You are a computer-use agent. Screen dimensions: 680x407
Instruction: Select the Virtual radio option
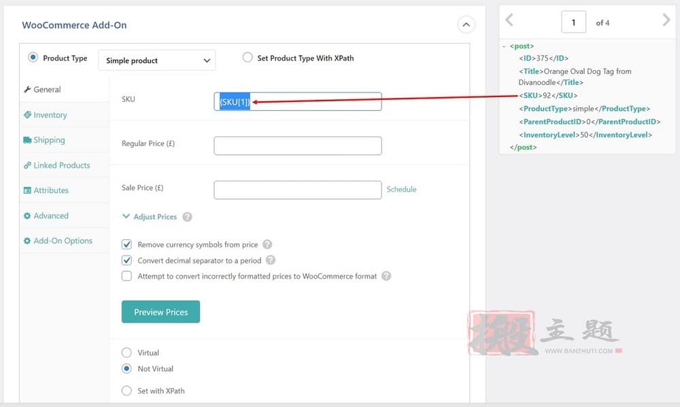(126, 353)
